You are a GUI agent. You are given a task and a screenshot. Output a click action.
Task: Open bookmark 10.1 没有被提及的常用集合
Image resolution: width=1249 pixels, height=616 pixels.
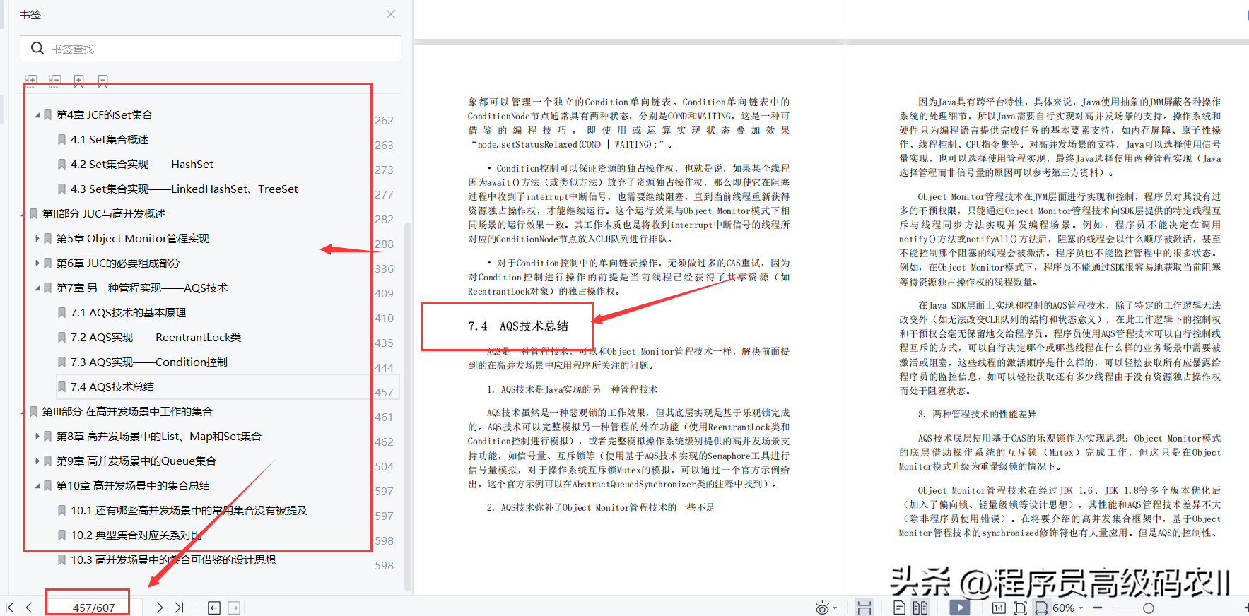point(189,511)
